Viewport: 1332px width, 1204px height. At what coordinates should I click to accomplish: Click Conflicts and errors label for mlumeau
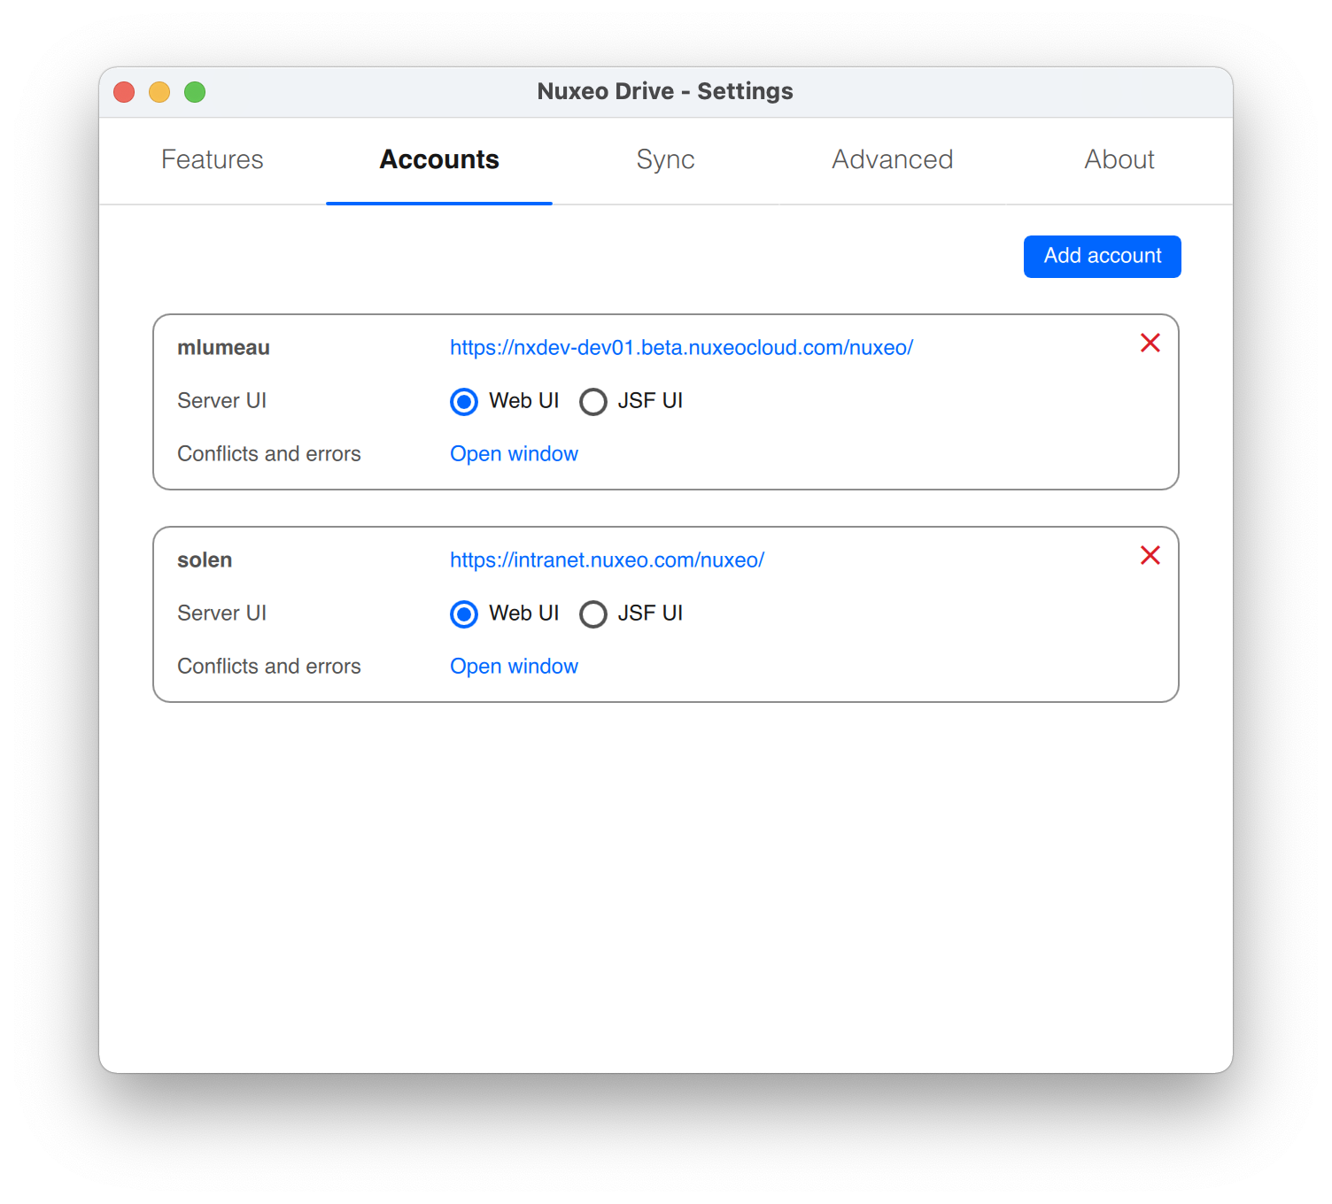269,454
